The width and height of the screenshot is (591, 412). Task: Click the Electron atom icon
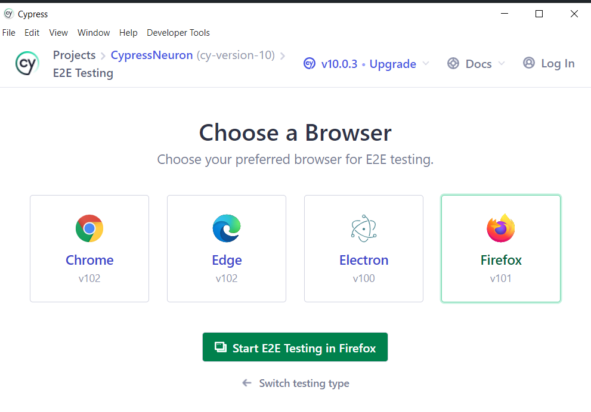click(364, 228)
